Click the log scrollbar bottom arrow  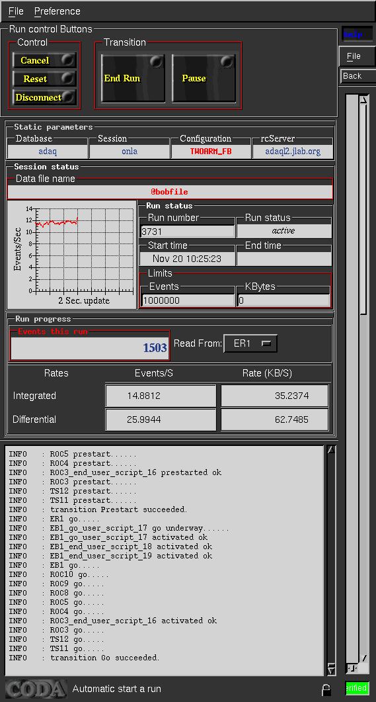click(x=331, y=670)
